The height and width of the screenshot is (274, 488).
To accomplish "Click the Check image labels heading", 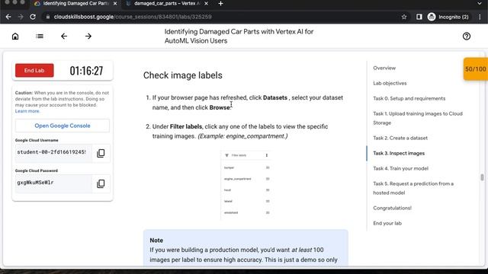I will point(183,75).
